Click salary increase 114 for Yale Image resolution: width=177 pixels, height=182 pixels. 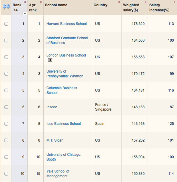click(171, 174)
